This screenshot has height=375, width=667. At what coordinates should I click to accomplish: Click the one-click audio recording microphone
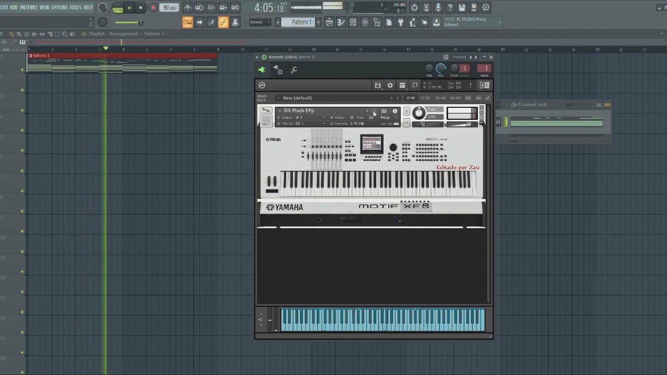click(x=438, y=7)
